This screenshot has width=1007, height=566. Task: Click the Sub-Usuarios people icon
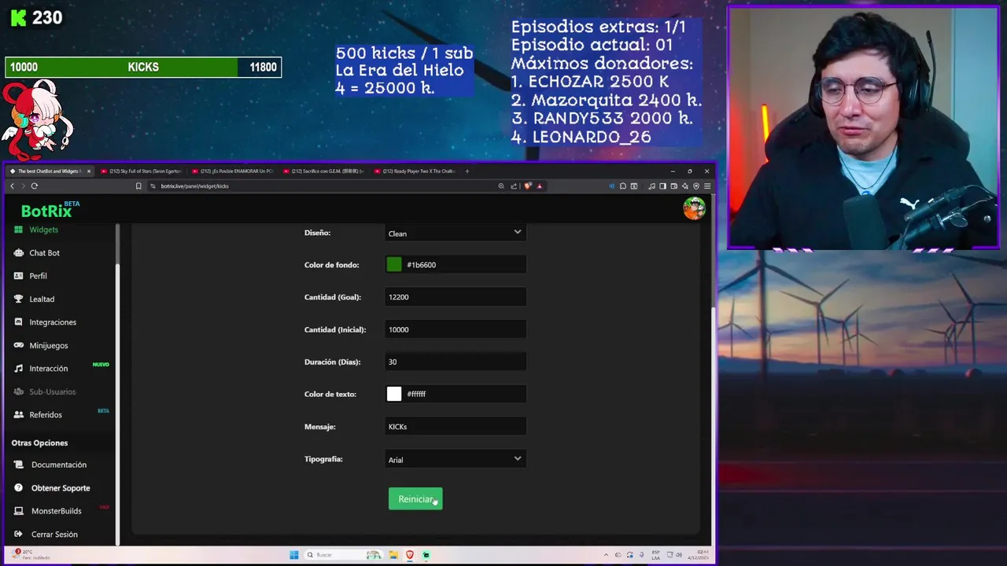click(18, 391)
